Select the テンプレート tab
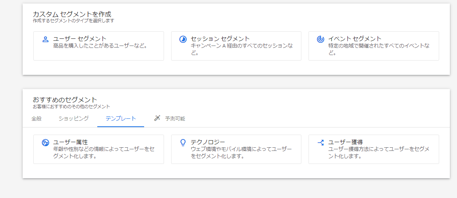The width and height of the screenshot is (457, 198). (x=121, y=119)
